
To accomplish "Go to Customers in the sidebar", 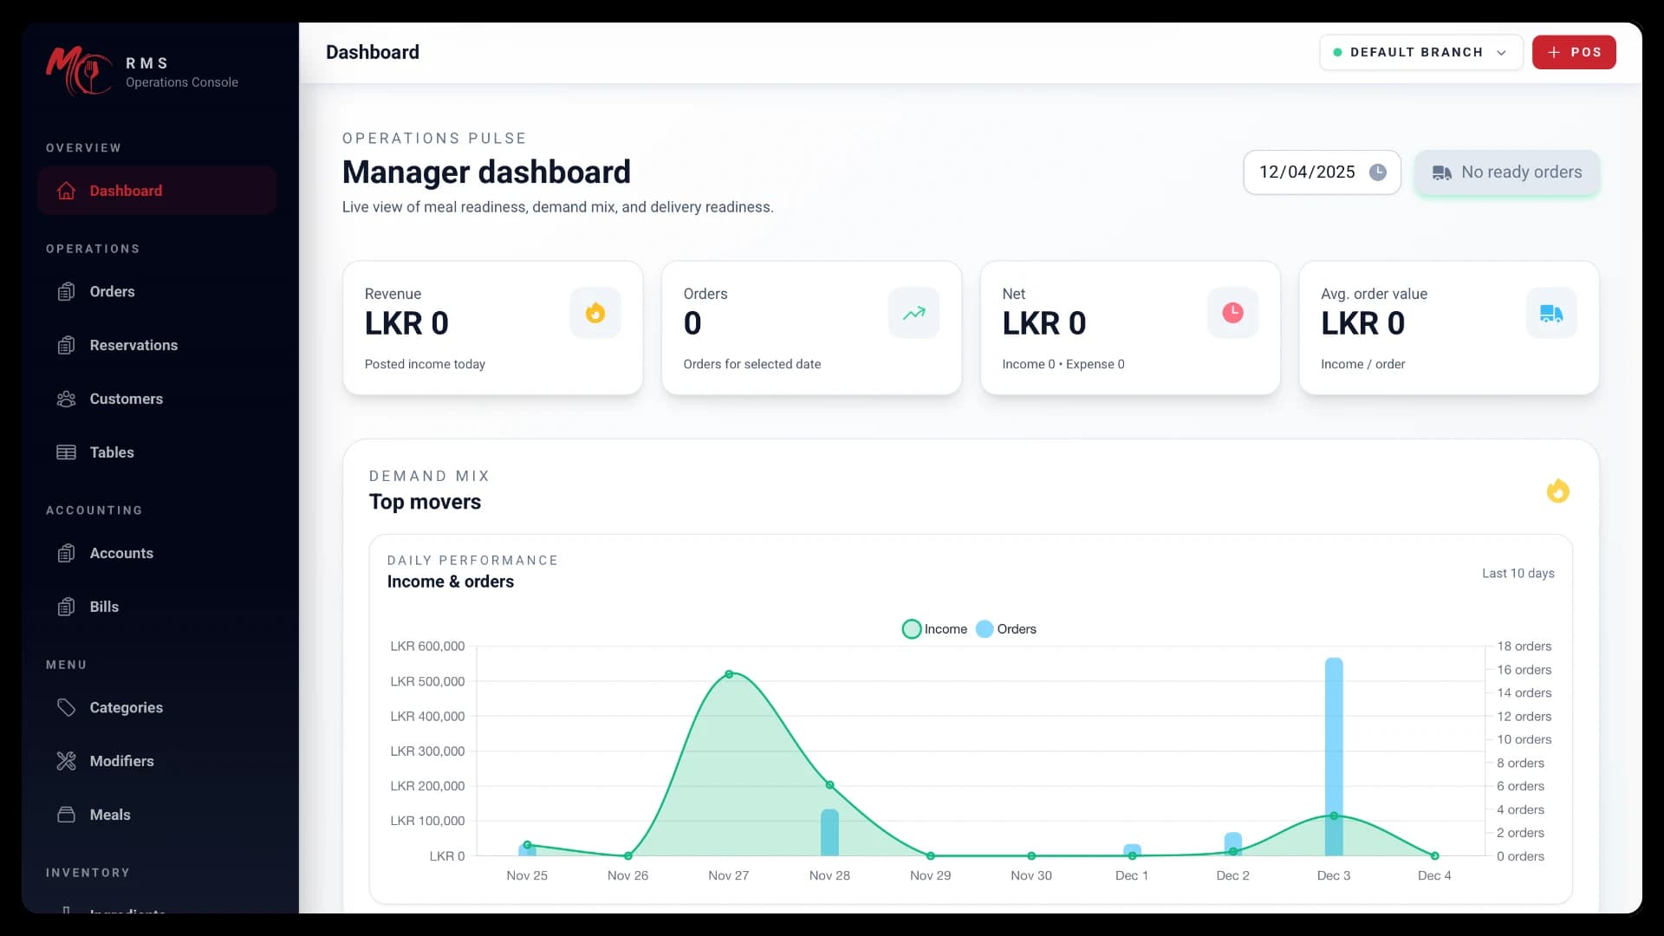I will point(126,399).
